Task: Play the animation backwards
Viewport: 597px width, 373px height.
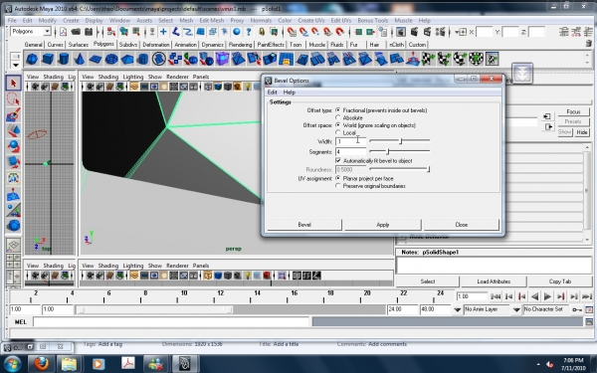Action: 534,296
